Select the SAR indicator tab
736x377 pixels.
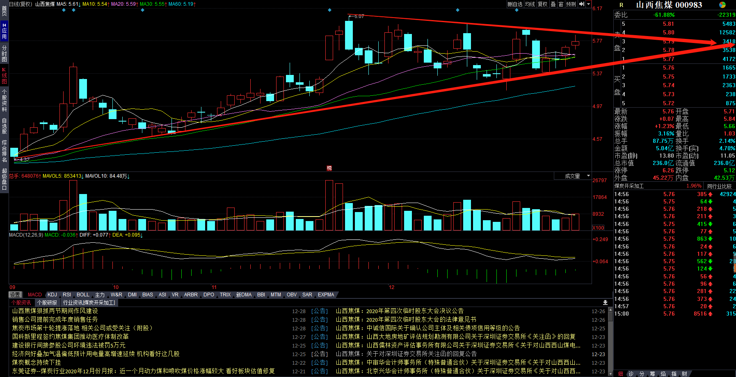pyautogui.click(x=307, y=295)
